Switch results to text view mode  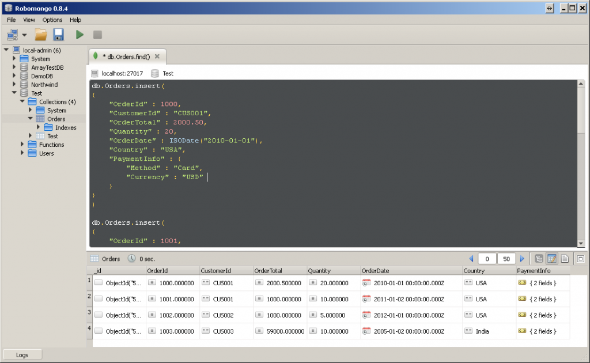[565, 259]
